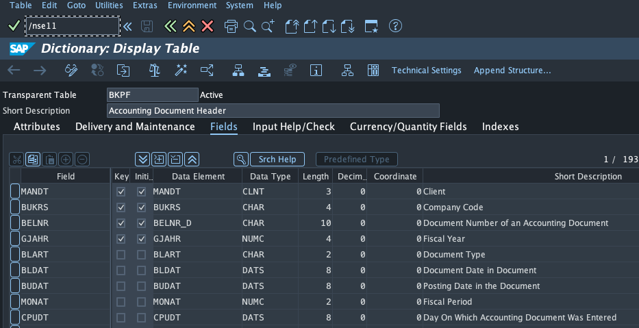Image resolution: width=639 pixels, height=328 pixels.
Task: Click the Predefined Type button
Action: click(x=357, y=160)
